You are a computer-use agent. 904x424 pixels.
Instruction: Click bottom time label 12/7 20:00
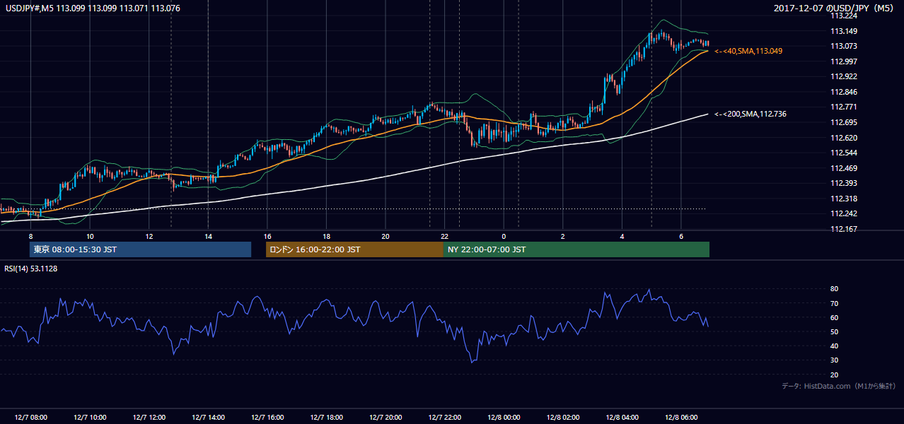(386, 418)
